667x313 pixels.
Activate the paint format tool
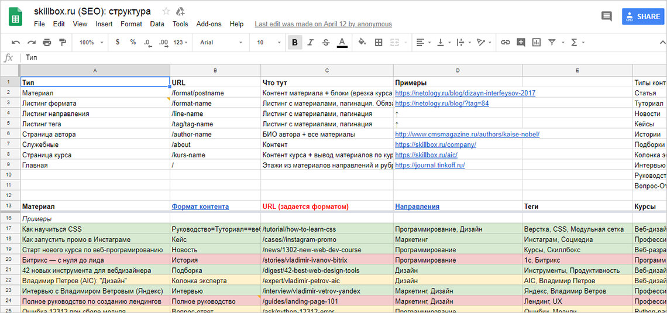click(63, 43)
